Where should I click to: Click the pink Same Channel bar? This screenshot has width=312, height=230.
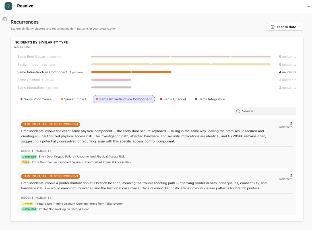point(111,80)
